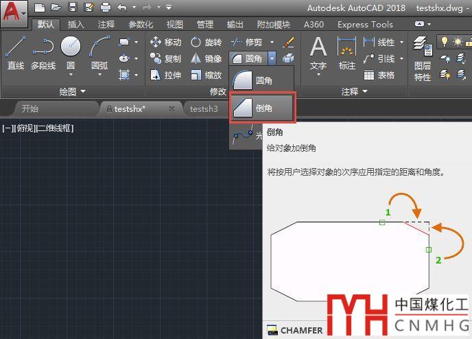Expand the Annotation (注释) panel
Image resolution: width=472 pixels, height=339 pixels.
[x=355, y=91]
